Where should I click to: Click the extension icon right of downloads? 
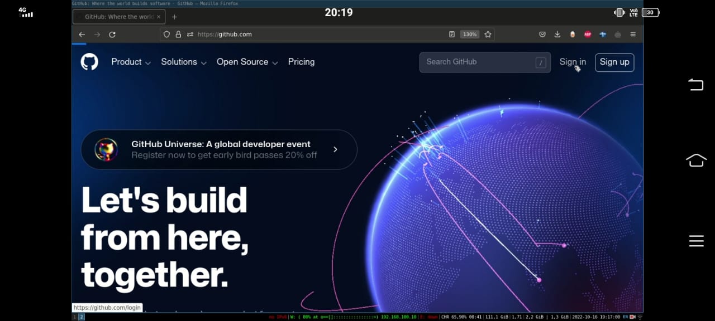tap(572, 35)
